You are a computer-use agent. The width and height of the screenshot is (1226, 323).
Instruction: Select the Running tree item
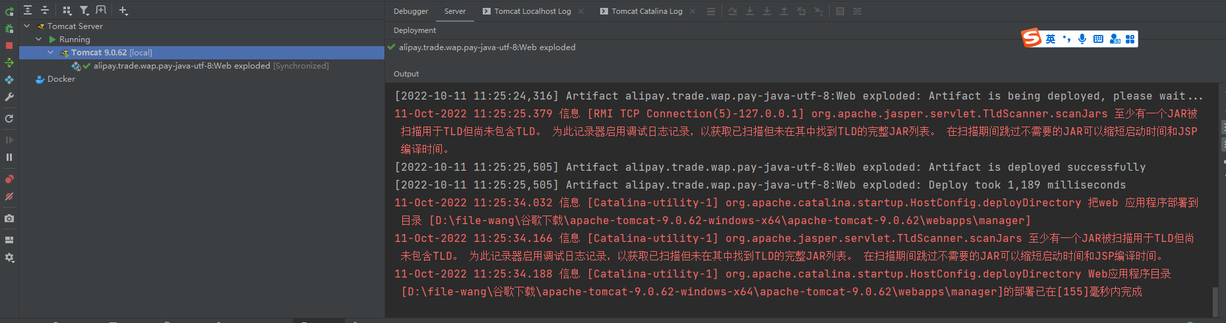click(x=74, y=40)
